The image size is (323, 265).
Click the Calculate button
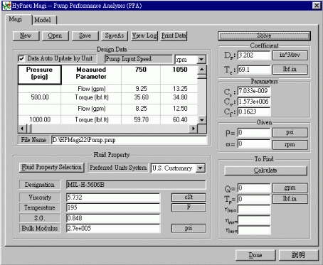click(265, 171)
